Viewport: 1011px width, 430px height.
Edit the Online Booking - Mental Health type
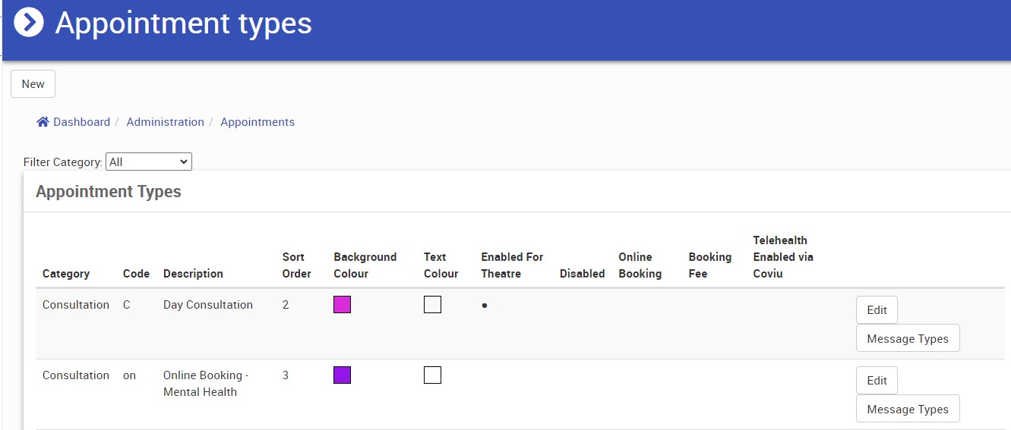877,381
